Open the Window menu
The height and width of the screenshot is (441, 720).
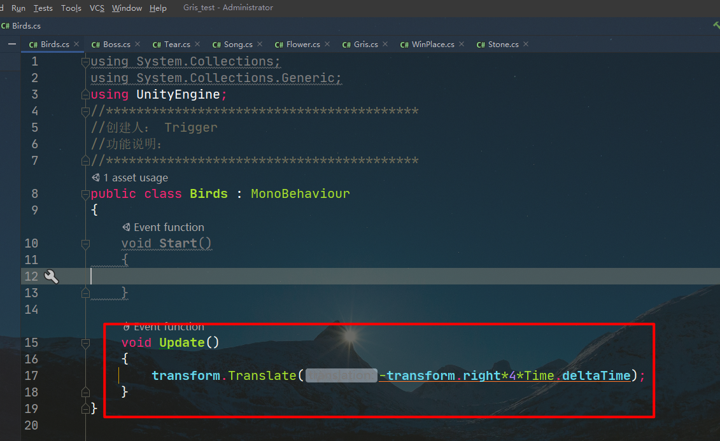(x=127, y=8)
